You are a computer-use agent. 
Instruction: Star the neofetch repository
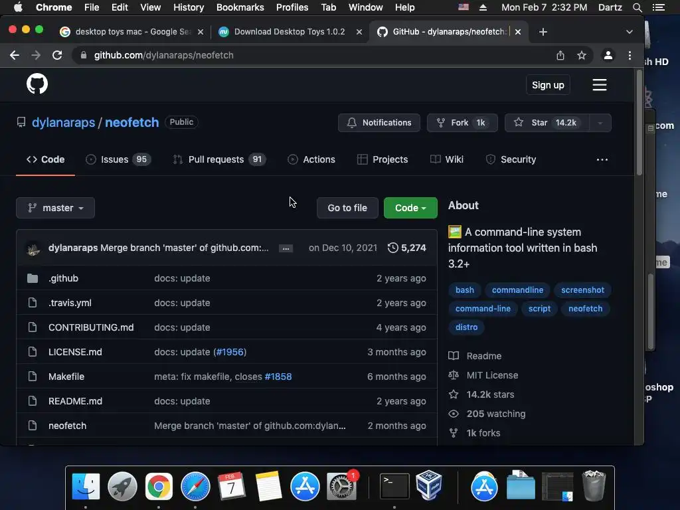point(547,123)
